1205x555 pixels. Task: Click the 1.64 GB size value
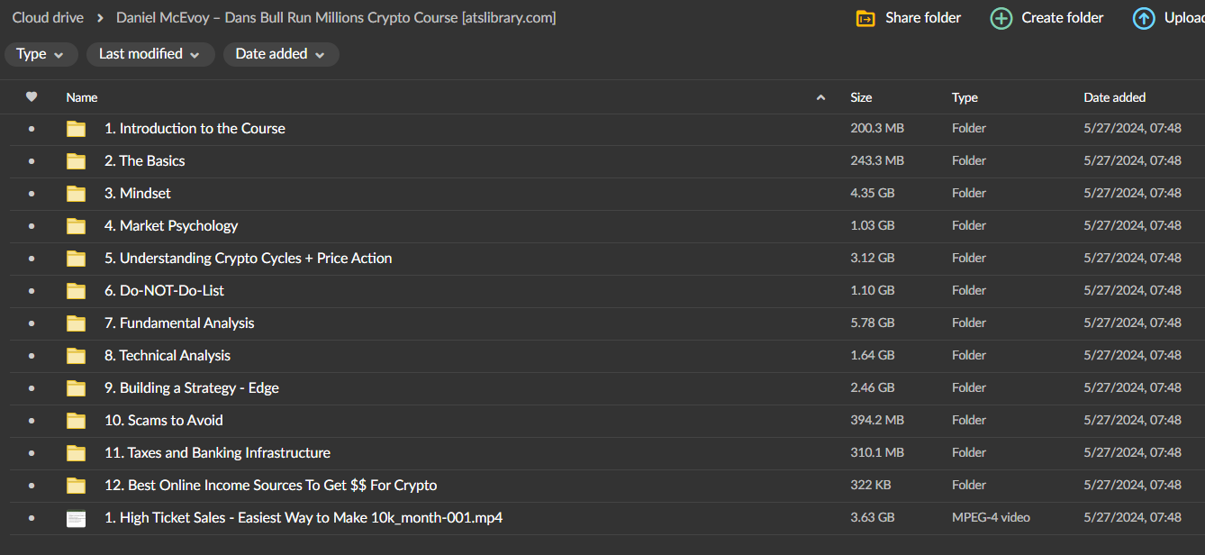click(x=873, y=356)
